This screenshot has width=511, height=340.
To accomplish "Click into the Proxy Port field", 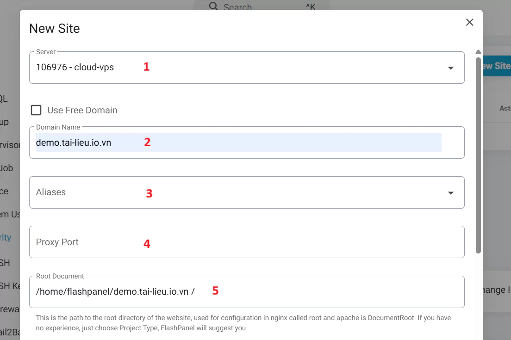I will pos(246,242).
